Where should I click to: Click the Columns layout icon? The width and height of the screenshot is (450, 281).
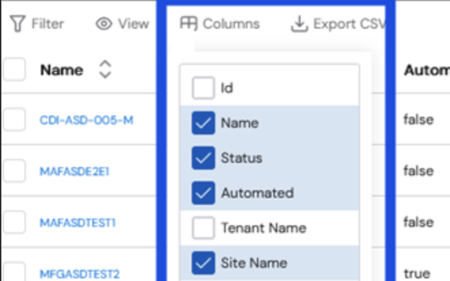tap(188, 23)
